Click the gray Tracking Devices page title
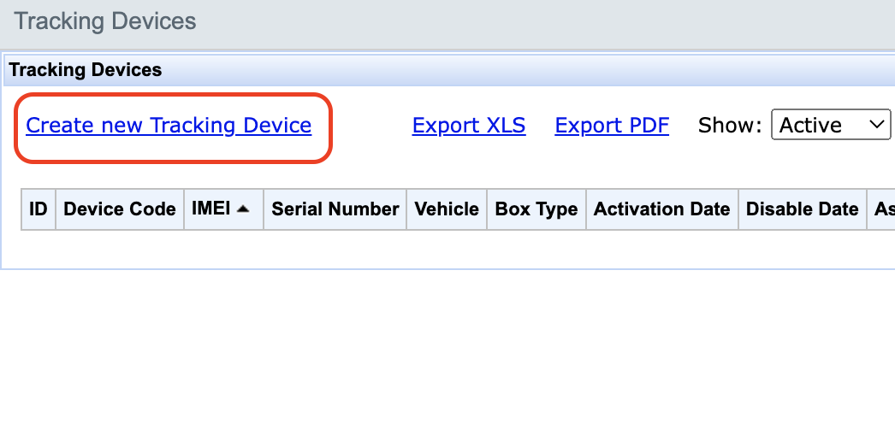This screenshot has width=895, height=429. [x=105, y=21]
